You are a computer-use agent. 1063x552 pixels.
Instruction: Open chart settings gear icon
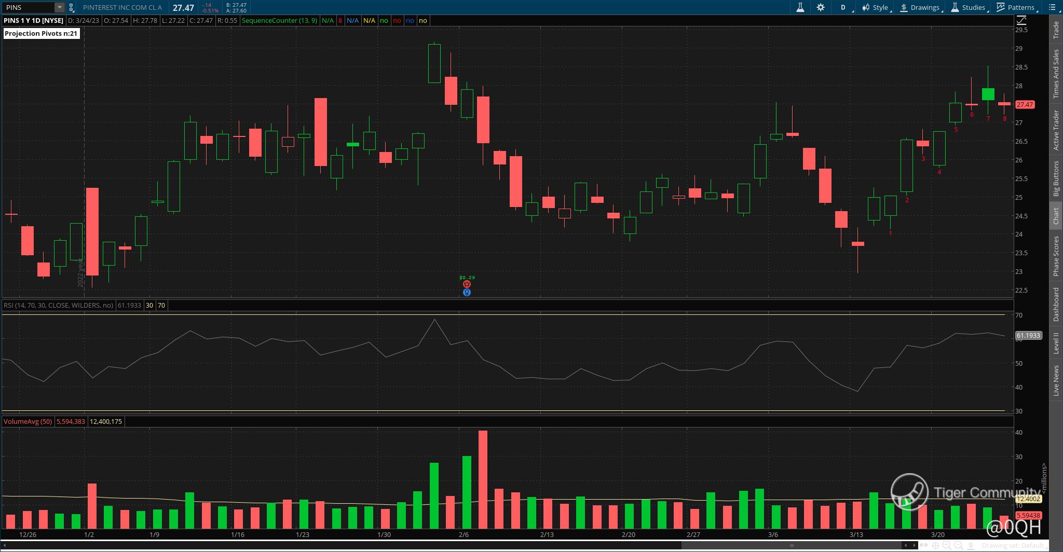[x=821, y=7]
